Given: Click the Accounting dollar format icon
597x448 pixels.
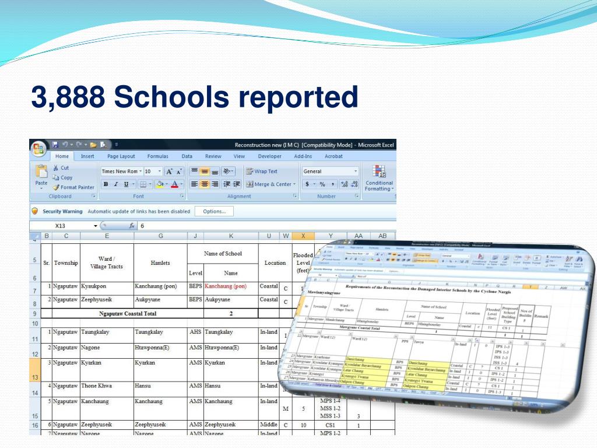Looking at the screenshot, I should pyautogui.click(x=307, y=184).
